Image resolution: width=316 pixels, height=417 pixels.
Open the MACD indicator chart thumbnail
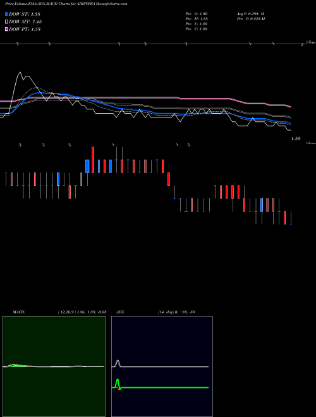(x=54, y=366)
